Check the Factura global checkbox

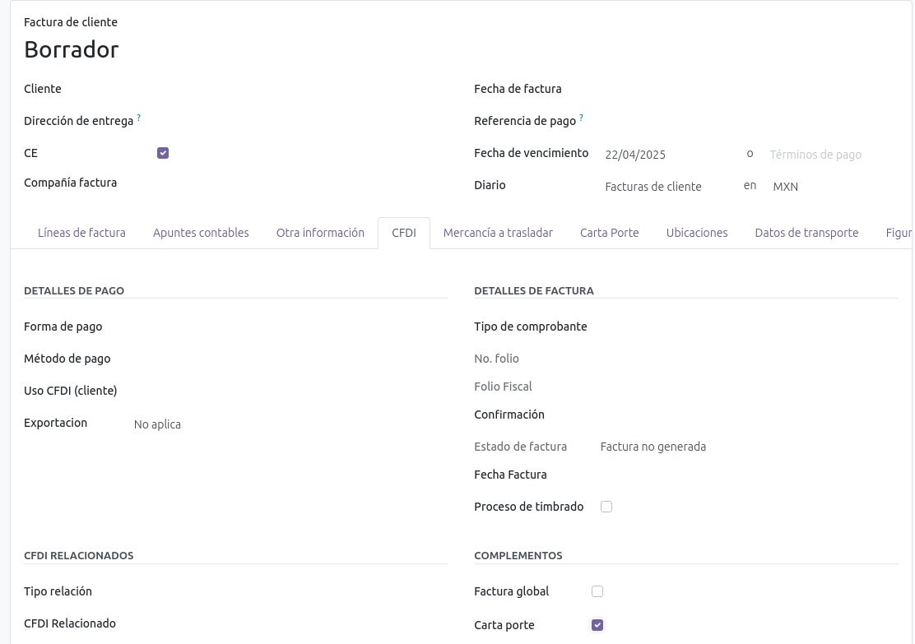[x=597, y=591]
